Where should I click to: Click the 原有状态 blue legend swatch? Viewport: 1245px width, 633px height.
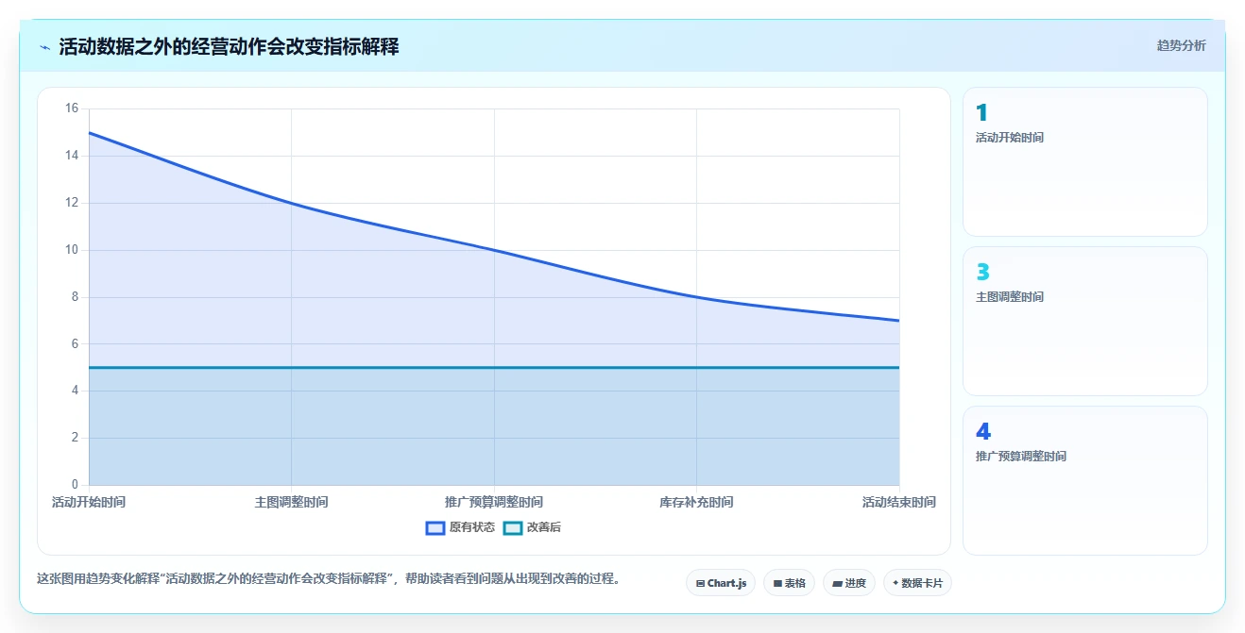click(435, 528)
